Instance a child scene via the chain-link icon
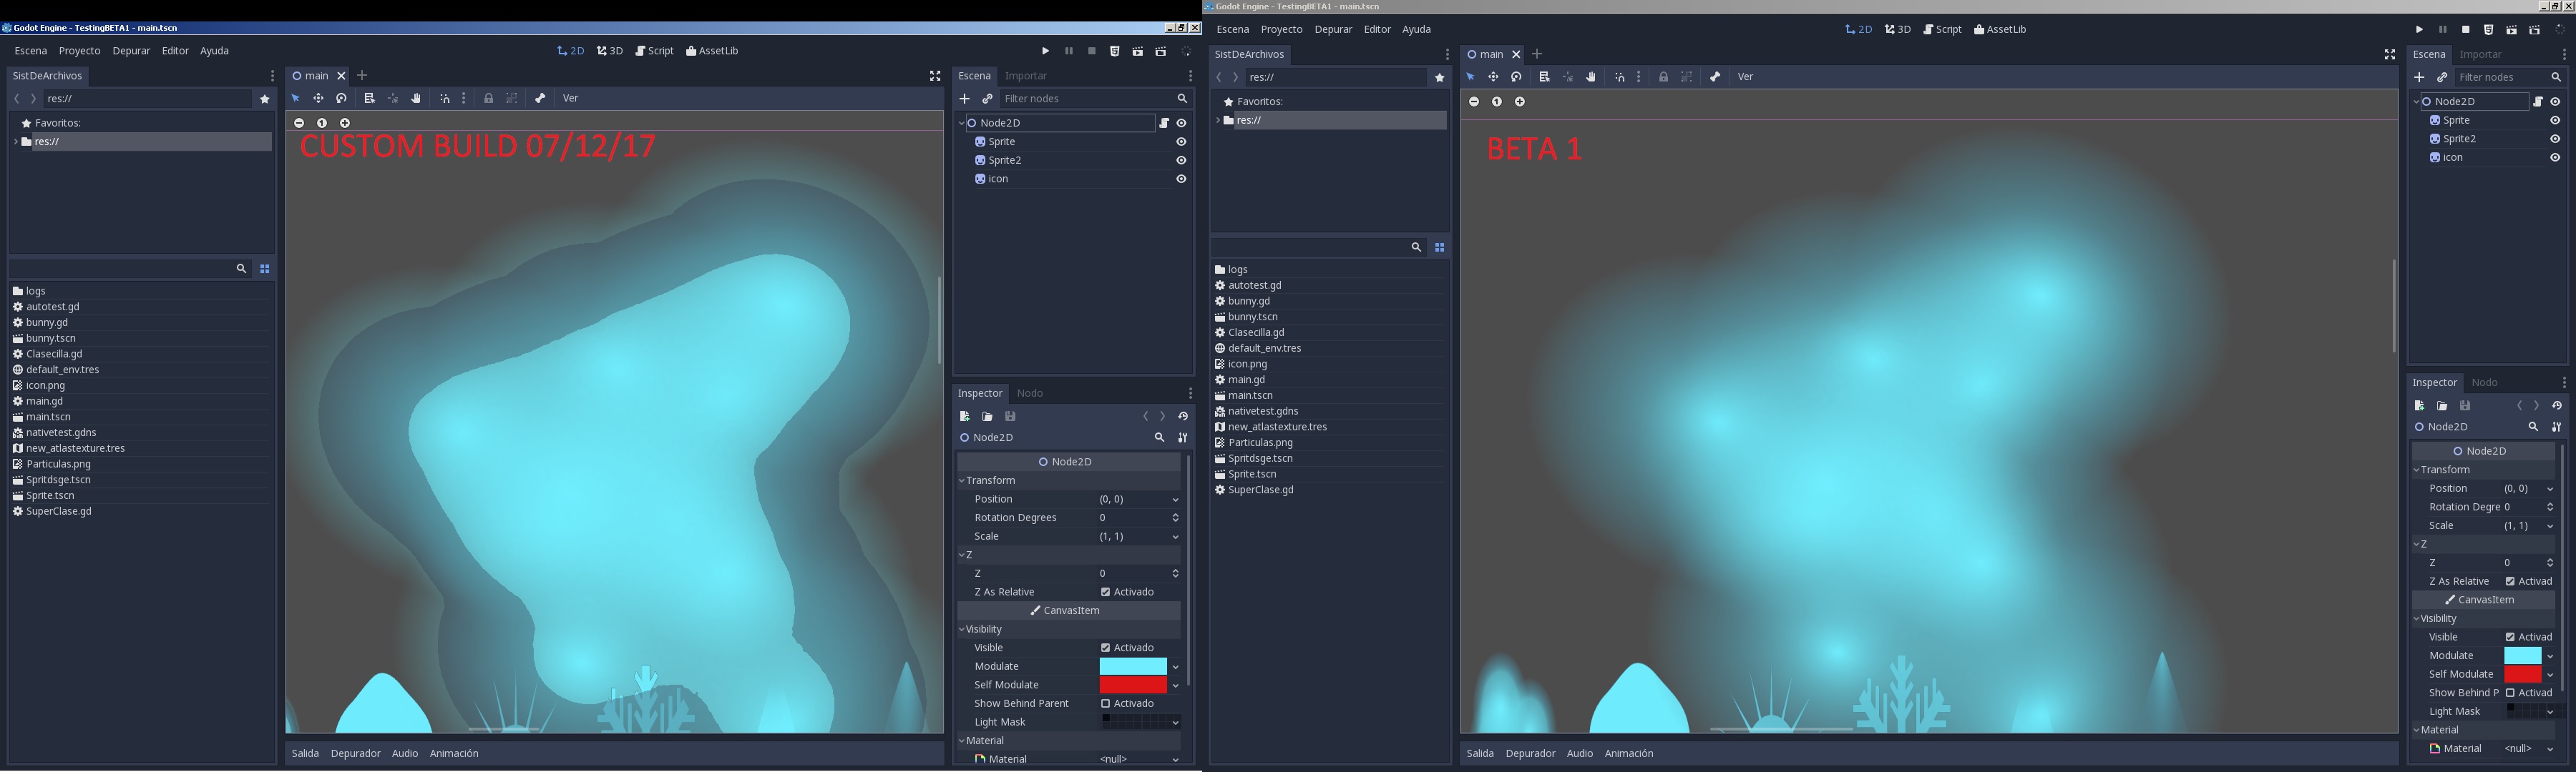The image size is (2576, 772). [x=987, y=98]
